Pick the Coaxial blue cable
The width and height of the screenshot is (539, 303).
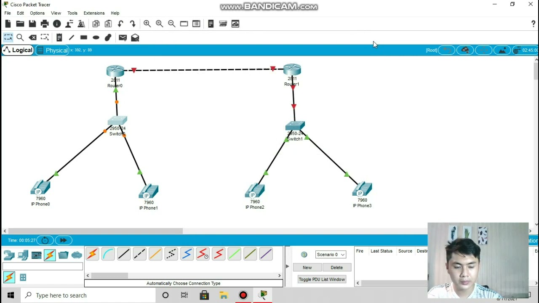187,254
